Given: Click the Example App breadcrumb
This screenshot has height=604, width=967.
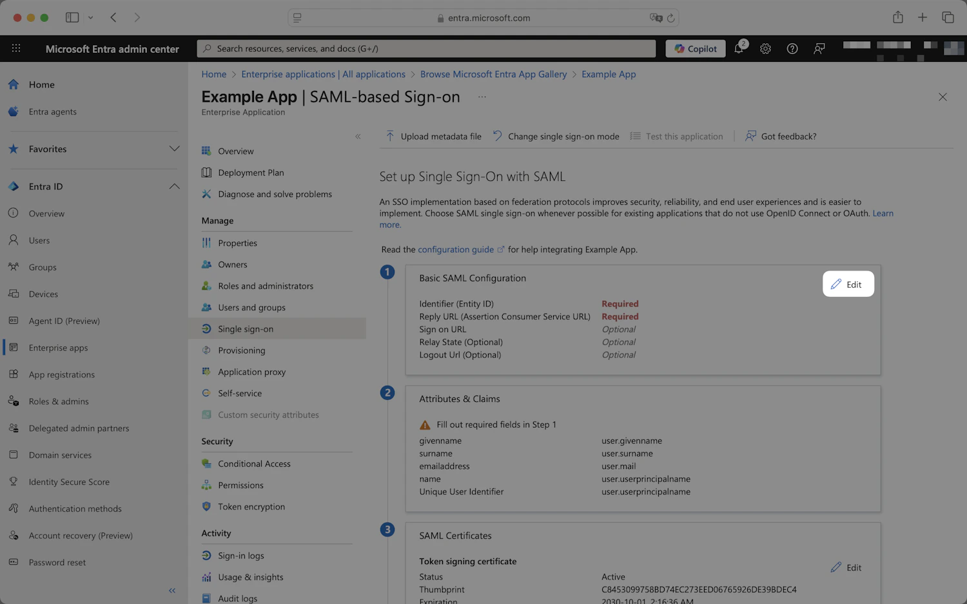Looking at the screenshot, I should click(609, 74).
